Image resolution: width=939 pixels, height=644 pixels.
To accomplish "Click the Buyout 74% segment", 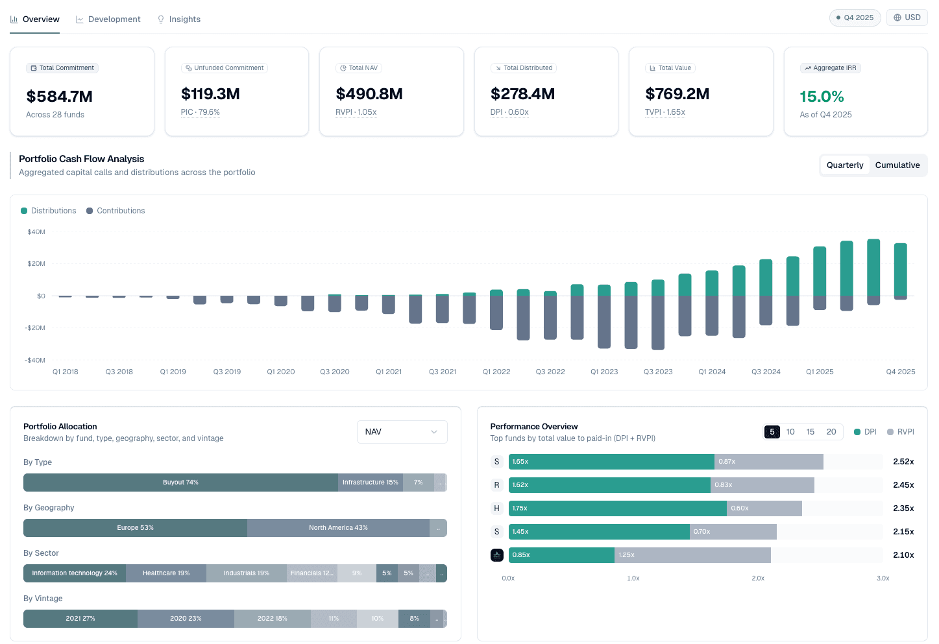I will pyautogui.click(x=180, y=483).
